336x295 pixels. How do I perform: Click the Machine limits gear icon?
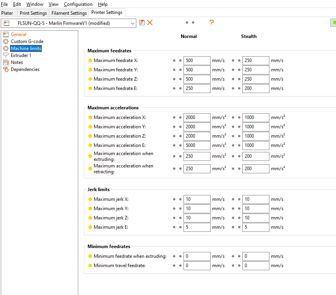[6, 48]
